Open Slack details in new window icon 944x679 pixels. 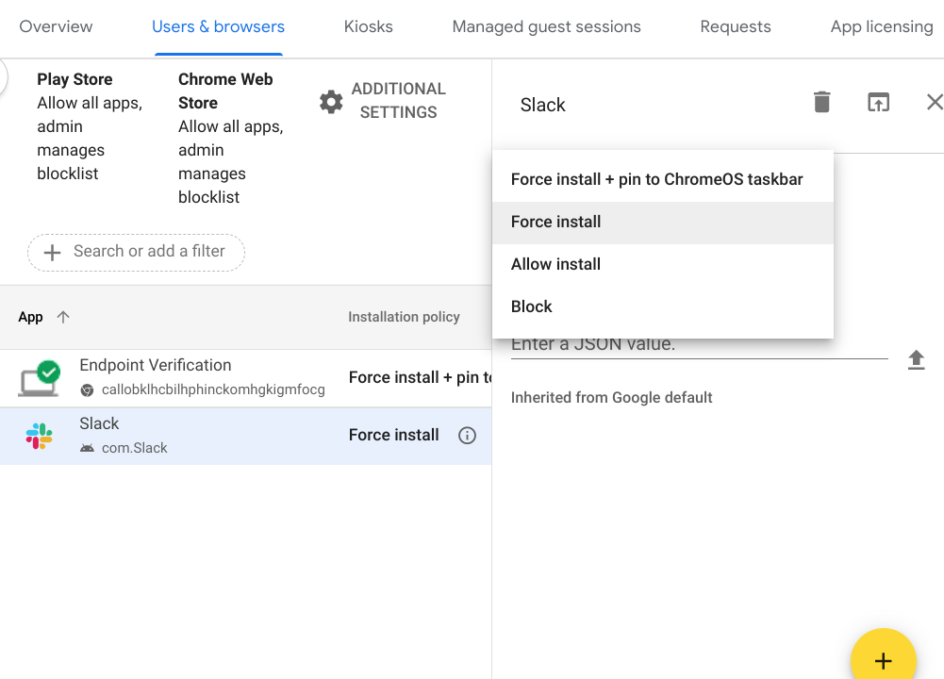pyautogui.click(x=878, y=103)
